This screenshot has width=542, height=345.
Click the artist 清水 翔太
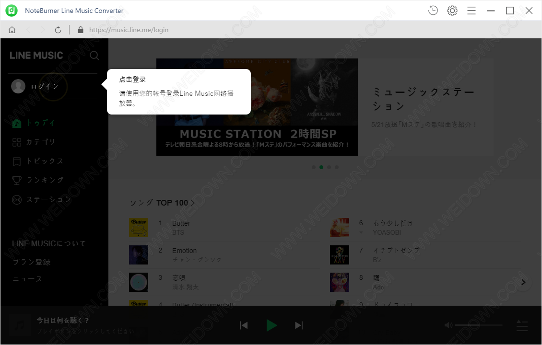click(x=185, y=287)
